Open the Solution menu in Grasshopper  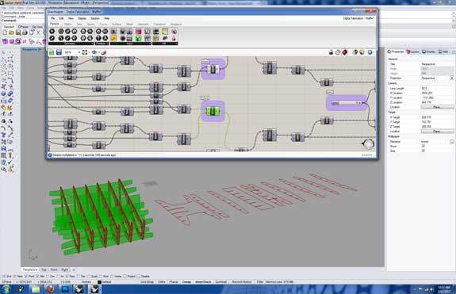point(95,18)
